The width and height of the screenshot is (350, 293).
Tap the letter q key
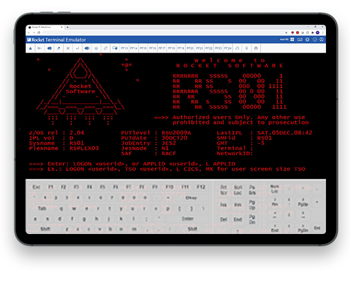tap(62, 209)
